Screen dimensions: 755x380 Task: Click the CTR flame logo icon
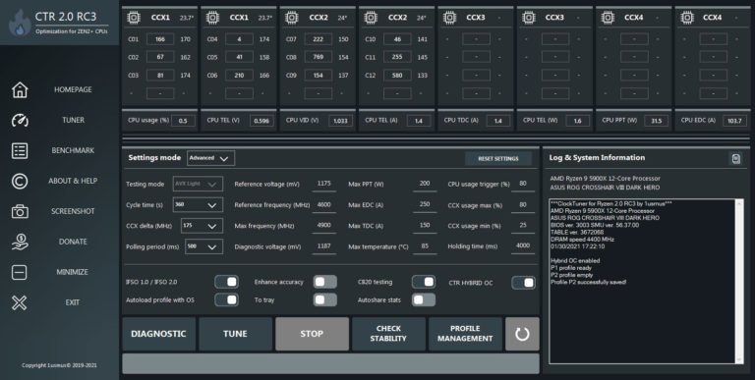point(20,24)
